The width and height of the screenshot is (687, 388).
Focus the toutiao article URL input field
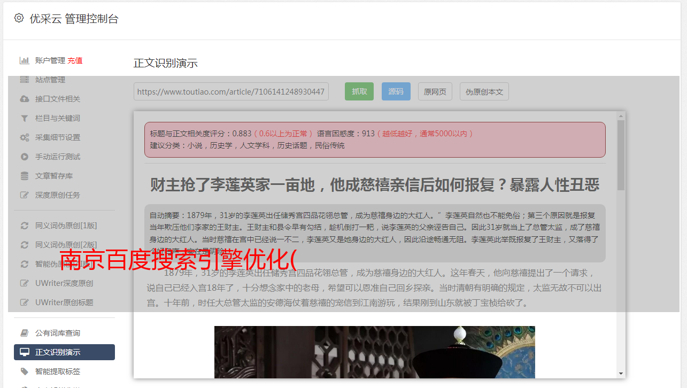[231, 91]
